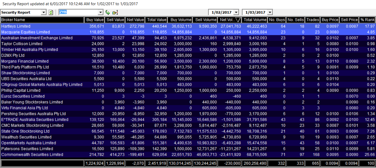Select the D2MX Pty Ltd row
This screenshot has width=376, height=168.
[x=188, y=55]
